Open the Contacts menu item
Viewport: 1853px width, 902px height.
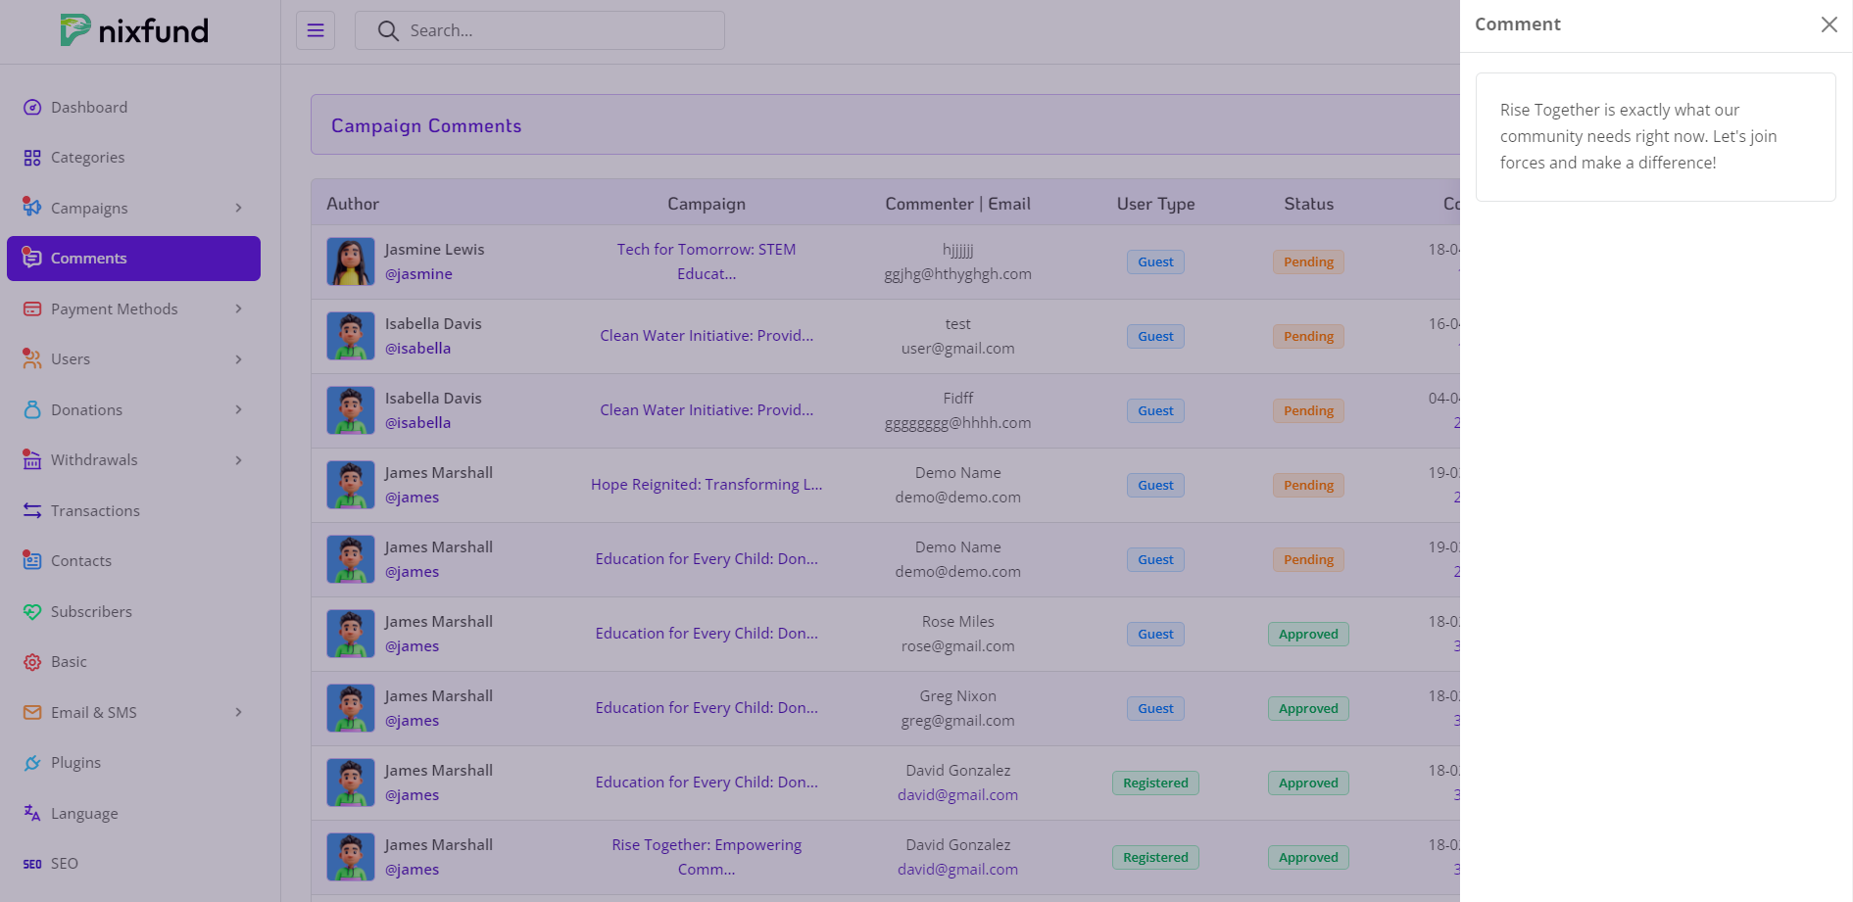coord(81,561)
